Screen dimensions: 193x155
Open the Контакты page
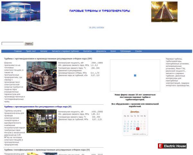point(87,51)
